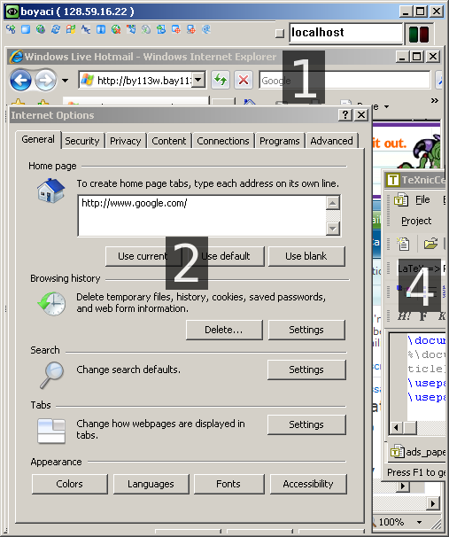The width and height of the screenshot is (449, 537).
Task: Click left scroll arrow in TeXnicCenter editor
Action: [396, 428]
